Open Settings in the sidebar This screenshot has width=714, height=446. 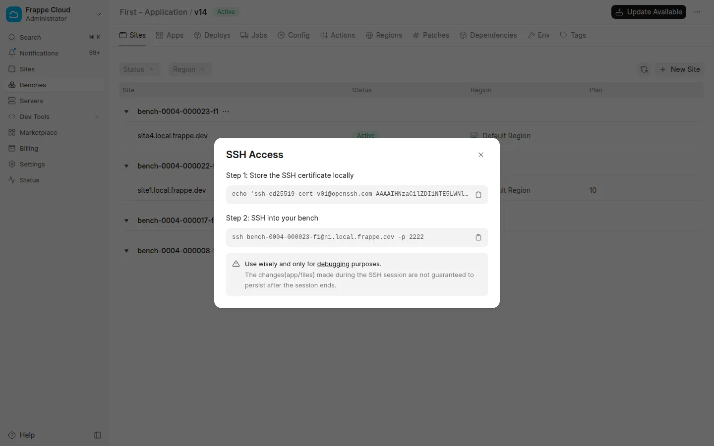55,164
